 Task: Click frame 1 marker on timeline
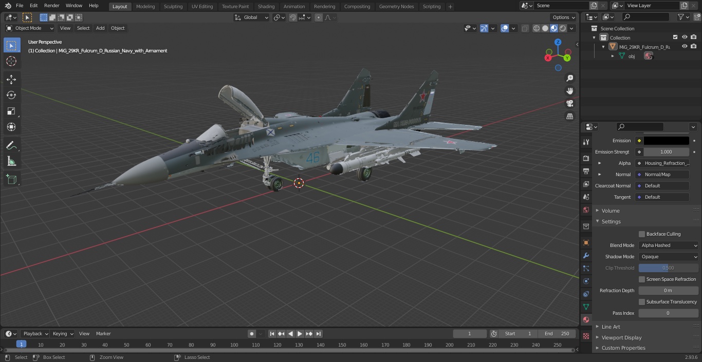coord(21,345)
